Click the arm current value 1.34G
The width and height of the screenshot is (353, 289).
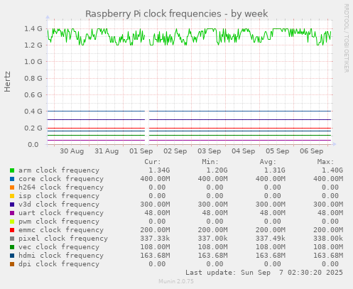click(x=159, y=170)
